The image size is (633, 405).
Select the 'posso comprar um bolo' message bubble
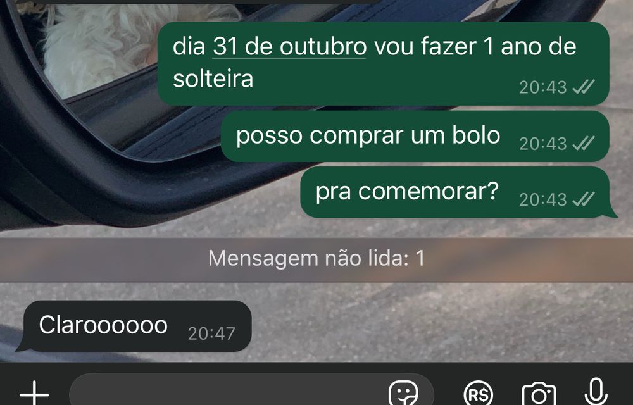coord(415,136)
